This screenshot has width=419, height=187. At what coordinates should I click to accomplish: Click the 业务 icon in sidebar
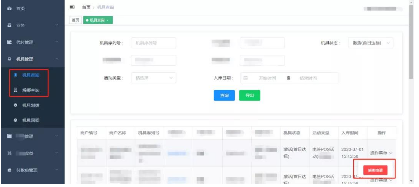(x=10, y=25)
